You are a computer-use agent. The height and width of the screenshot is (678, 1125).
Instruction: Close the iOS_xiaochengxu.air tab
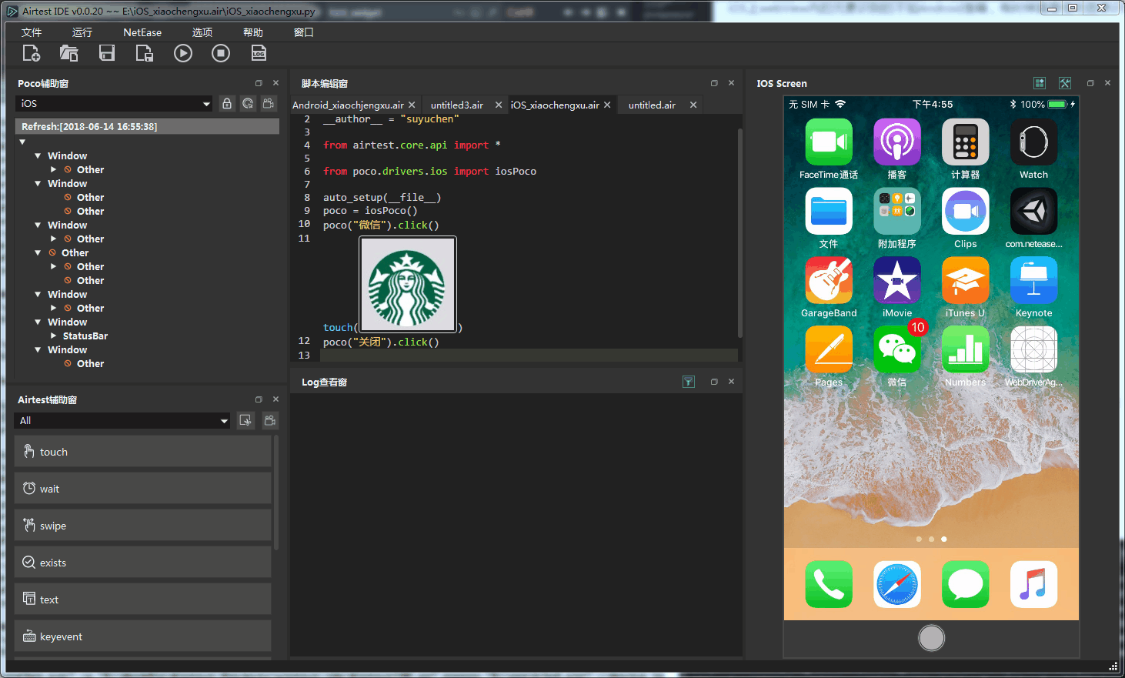[607, 105]
